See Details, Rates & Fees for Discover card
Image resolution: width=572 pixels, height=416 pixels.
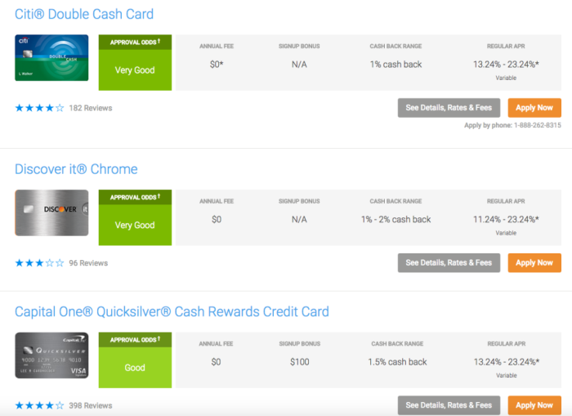(449, 262)
